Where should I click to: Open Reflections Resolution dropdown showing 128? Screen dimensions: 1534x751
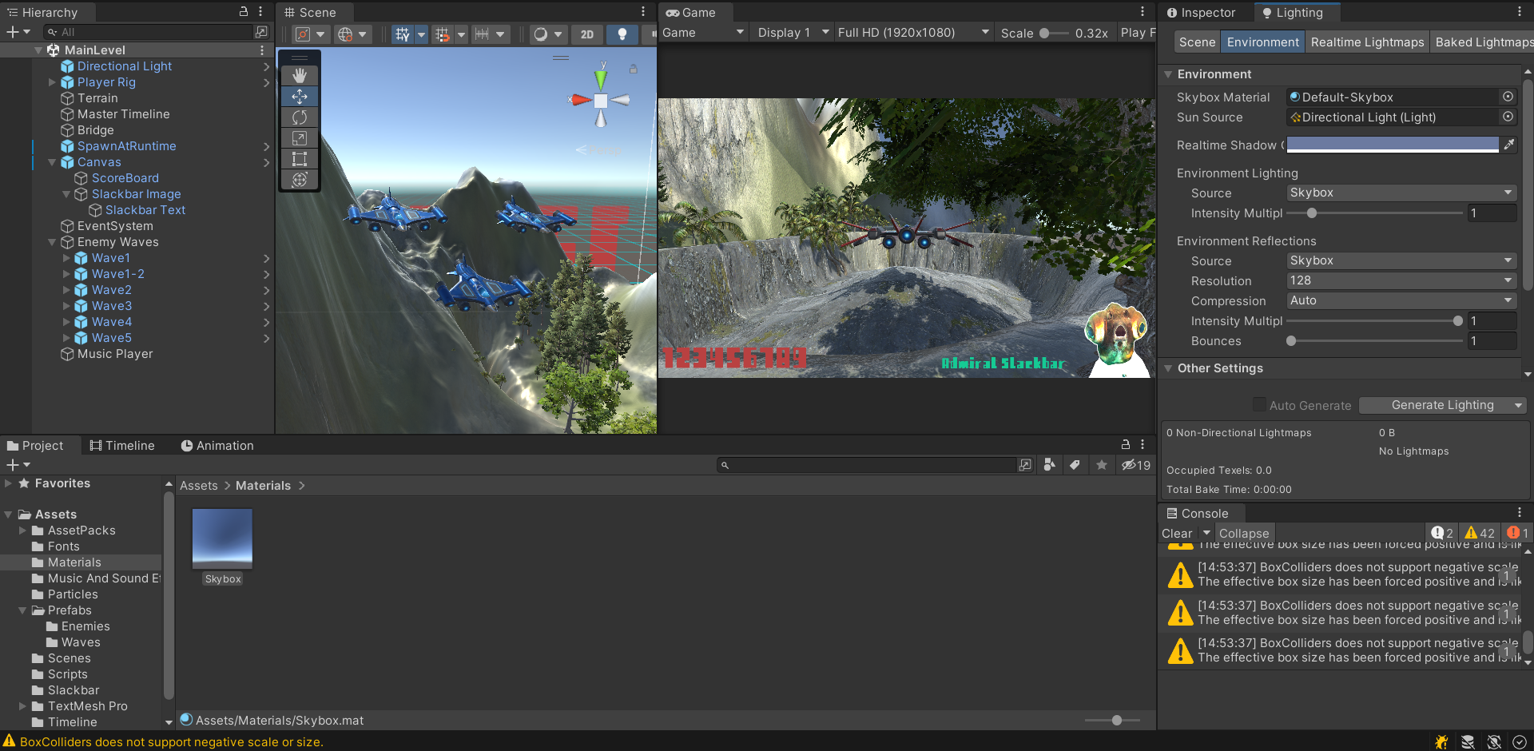(1401, 280)
